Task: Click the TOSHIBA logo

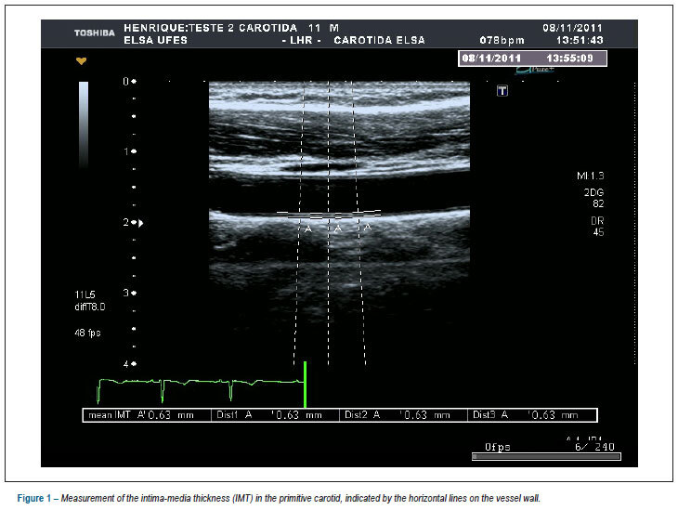Action: (94, 33)
